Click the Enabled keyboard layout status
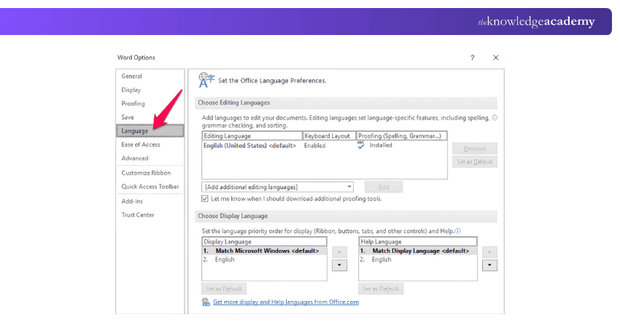Viewport: 620px width, 328px height. pos(315,146)
